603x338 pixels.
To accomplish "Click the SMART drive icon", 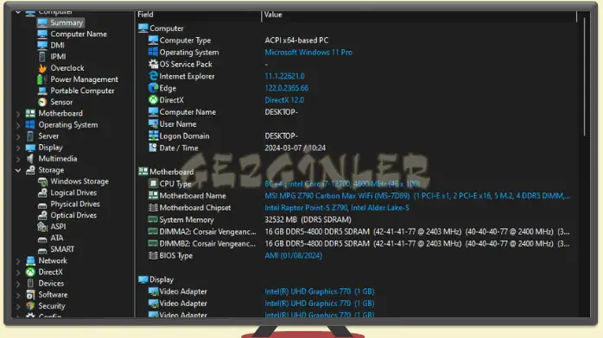I will coord(42,250).
